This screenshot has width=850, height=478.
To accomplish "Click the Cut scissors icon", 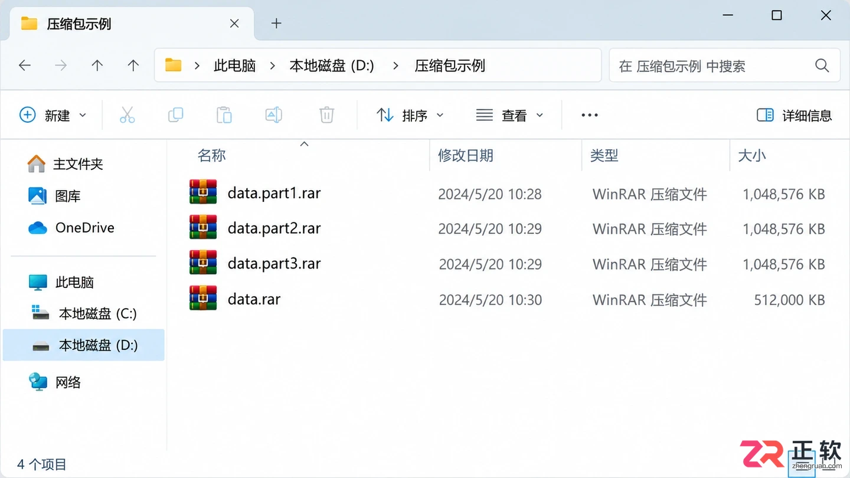I will (127, 115).
